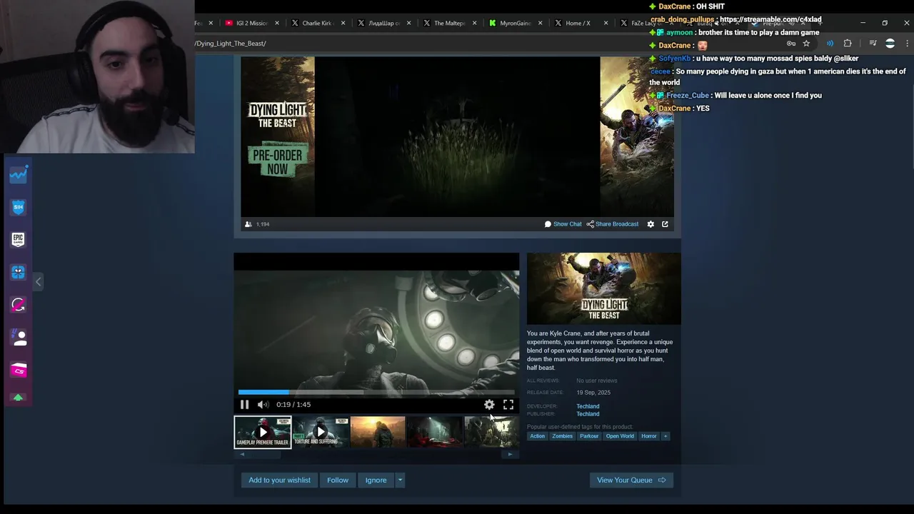Click the release date '19 Sep, 2025'
The height and width of the screenshot is (514, 914).
pos(593,393)
